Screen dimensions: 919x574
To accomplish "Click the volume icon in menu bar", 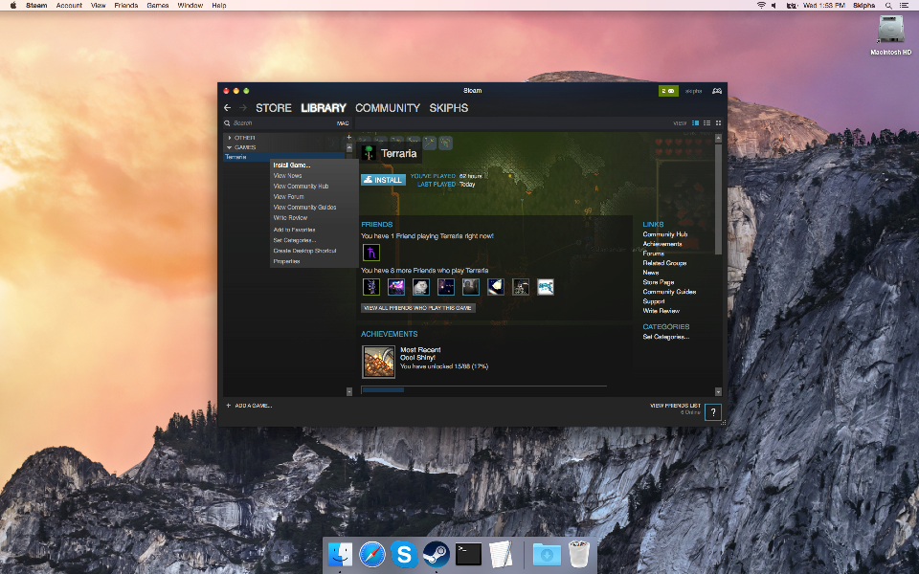I will pos(774,6).
